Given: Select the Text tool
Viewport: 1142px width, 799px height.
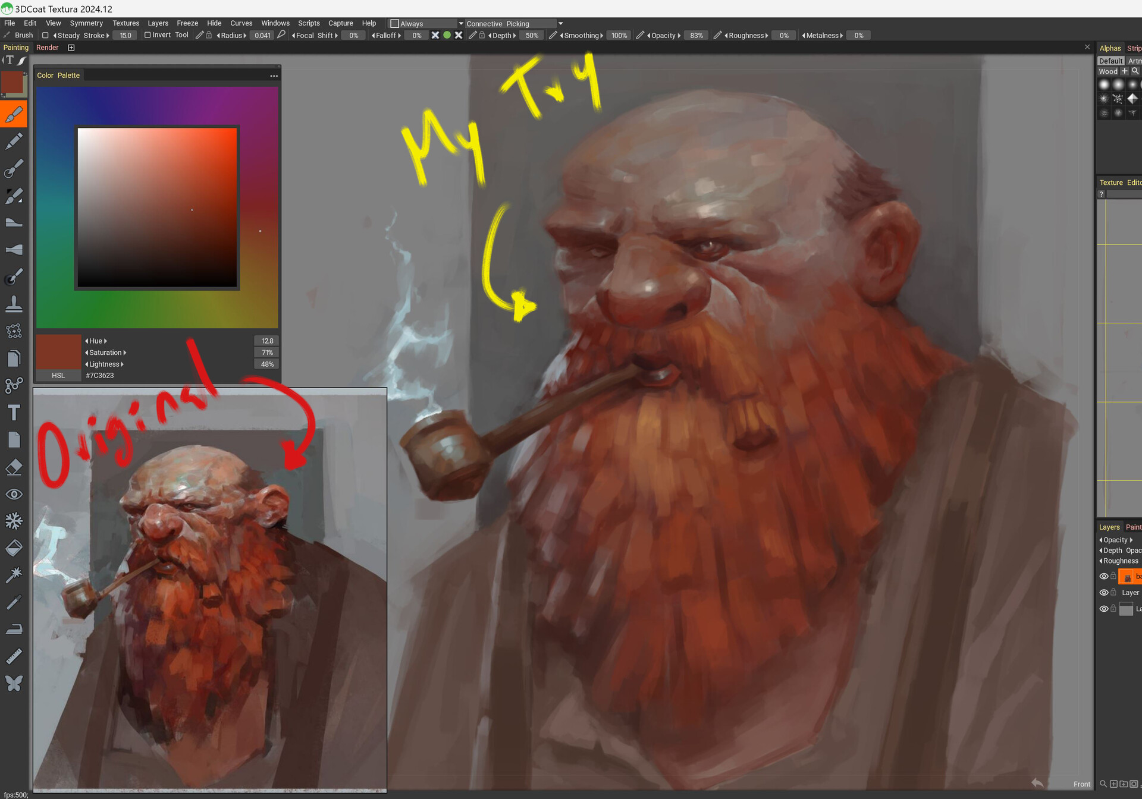Looking at the screenshot, I should [x=14, y=411].
